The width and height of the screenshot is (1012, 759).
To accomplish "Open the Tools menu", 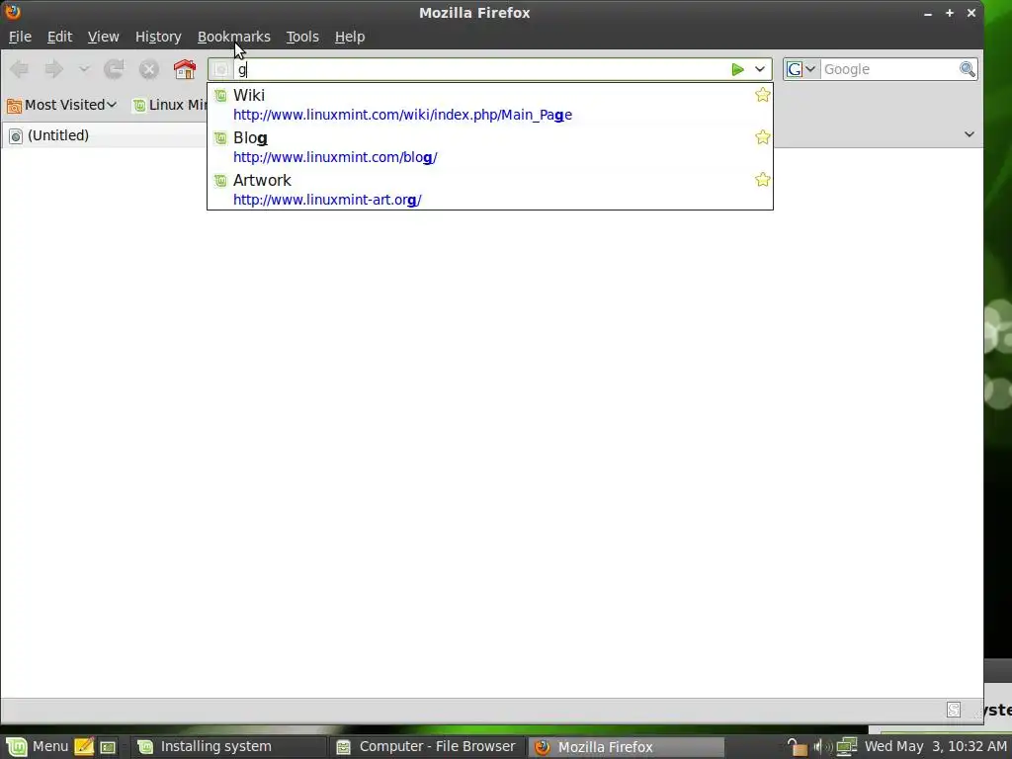I will coord(302,37).
